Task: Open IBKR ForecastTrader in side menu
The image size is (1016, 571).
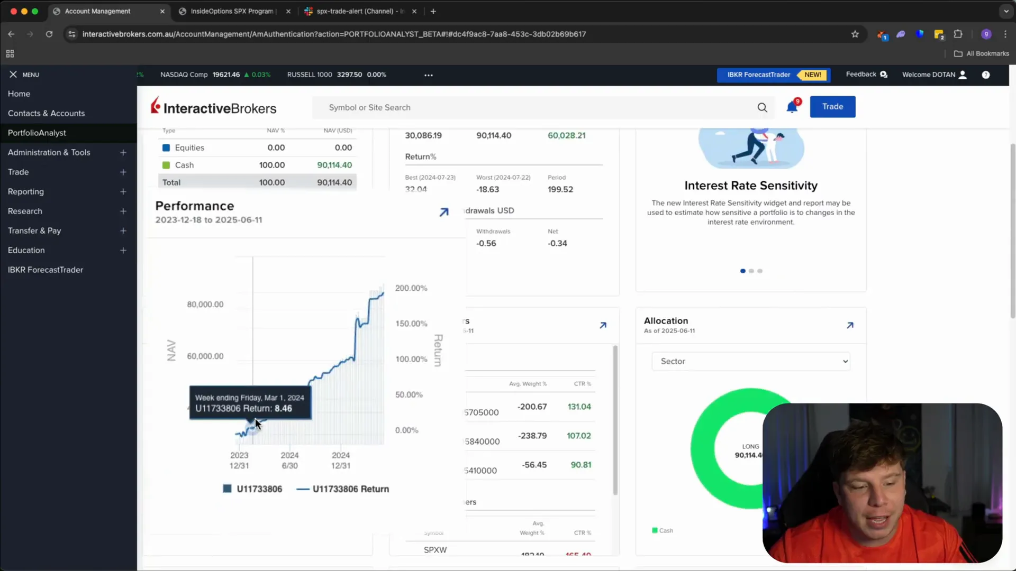Action: point(46,270)
